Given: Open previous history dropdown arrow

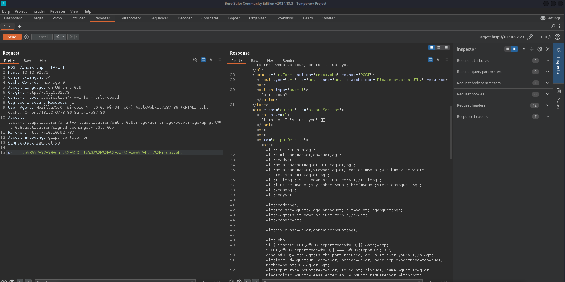Looking at the screenshot, I should 63,37.
